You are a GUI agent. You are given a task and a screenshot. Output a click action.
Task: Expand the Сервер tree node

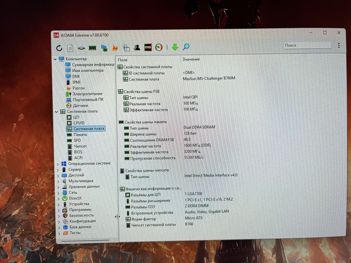coord(58,170)
